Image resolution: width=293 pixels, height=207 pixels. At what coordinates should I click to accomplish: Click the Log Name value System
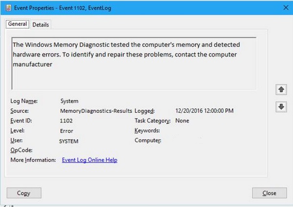click(x=69, y=101)
